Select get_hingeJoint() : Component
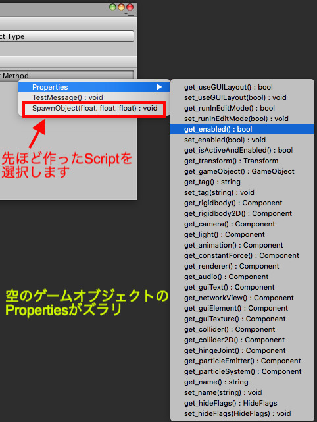 point(242,350)
